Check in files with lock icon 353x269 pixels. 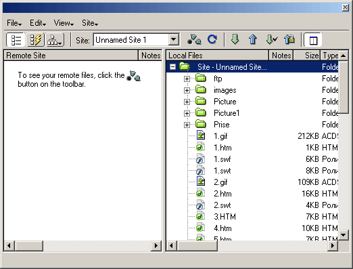click(x=289, y=39)
